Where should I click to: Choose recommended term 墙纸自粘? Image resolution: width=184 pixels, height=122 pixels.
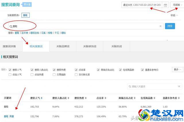pos(34,33)
